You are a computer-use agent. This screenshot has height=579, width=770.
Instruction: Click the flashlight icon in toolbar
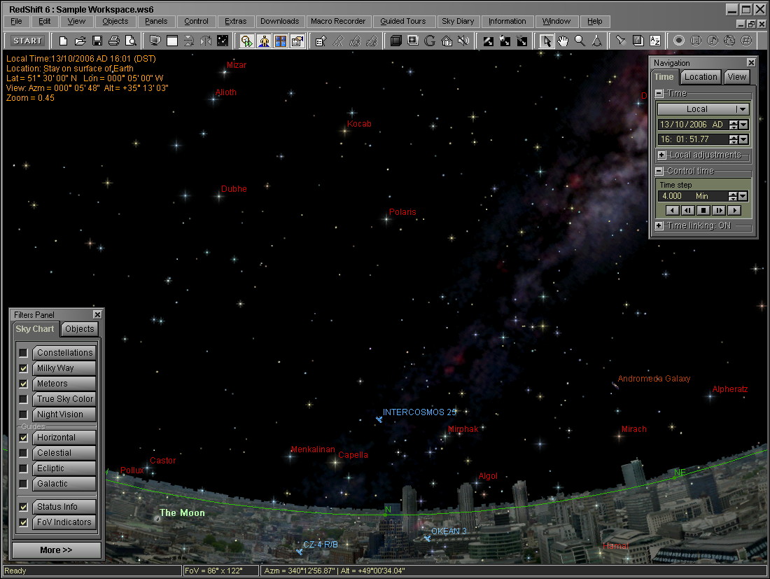[620, 41]
